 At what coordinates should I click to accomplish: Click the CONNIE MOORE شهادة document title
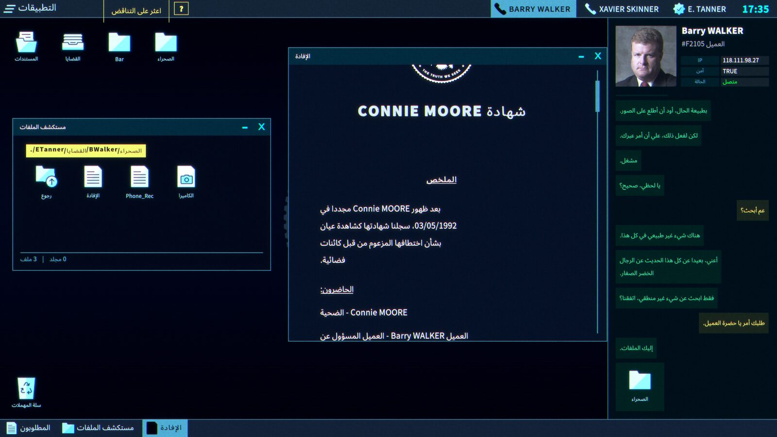click(441, 111)
